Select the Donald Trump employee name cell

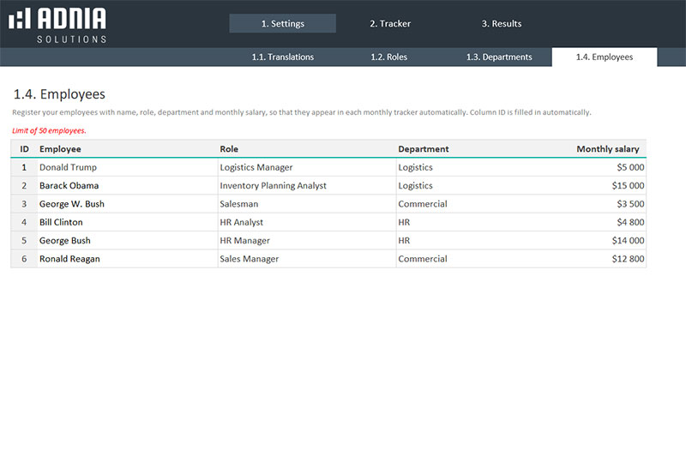point(68,167)
